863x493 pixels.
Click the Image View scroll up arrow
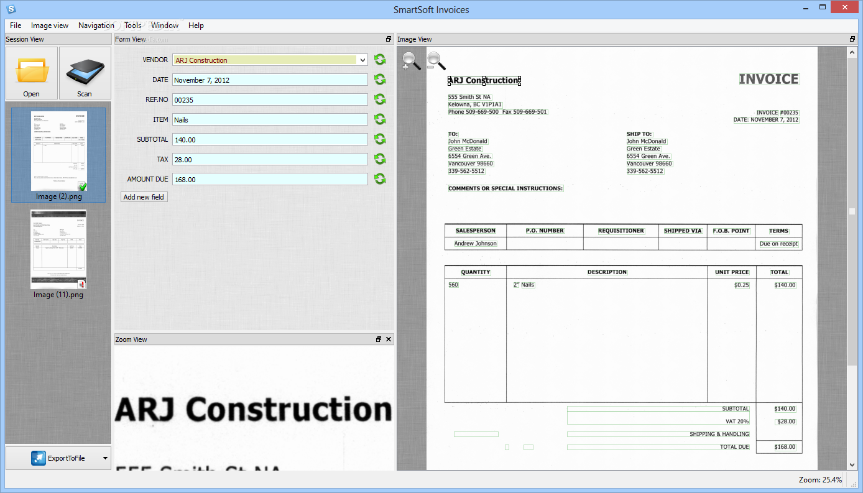pos(852,52)
